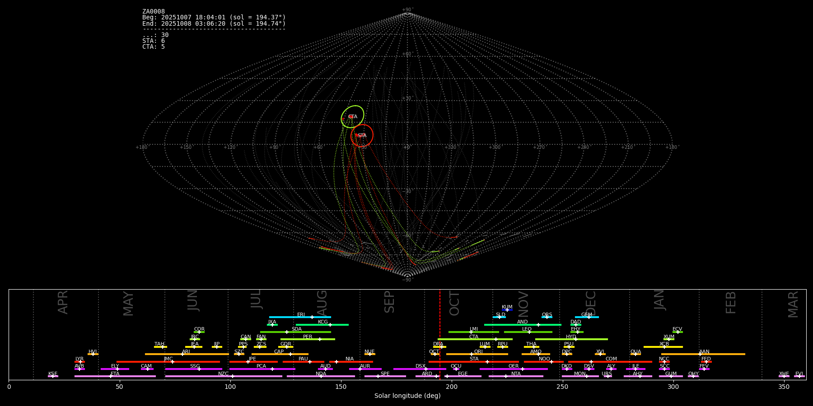The image size is (813, 406).
Task: Click the NZC shower label in the bottom row
Action: (223, 374)
